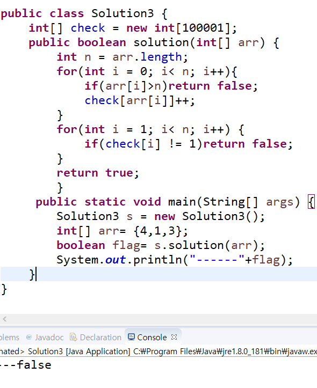Click the 'check[arr[i]]++;' line
317x388 pixels.
[x=140, y=100]
